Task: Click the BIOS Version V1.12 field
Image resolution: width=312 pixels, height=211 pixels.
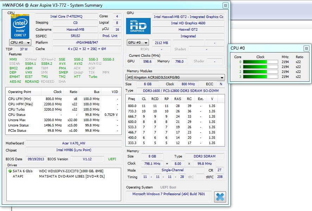Action: 87,159
